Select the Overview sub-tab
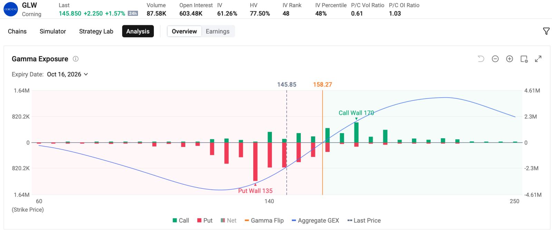The image size is (552, 230). point(184,31)
